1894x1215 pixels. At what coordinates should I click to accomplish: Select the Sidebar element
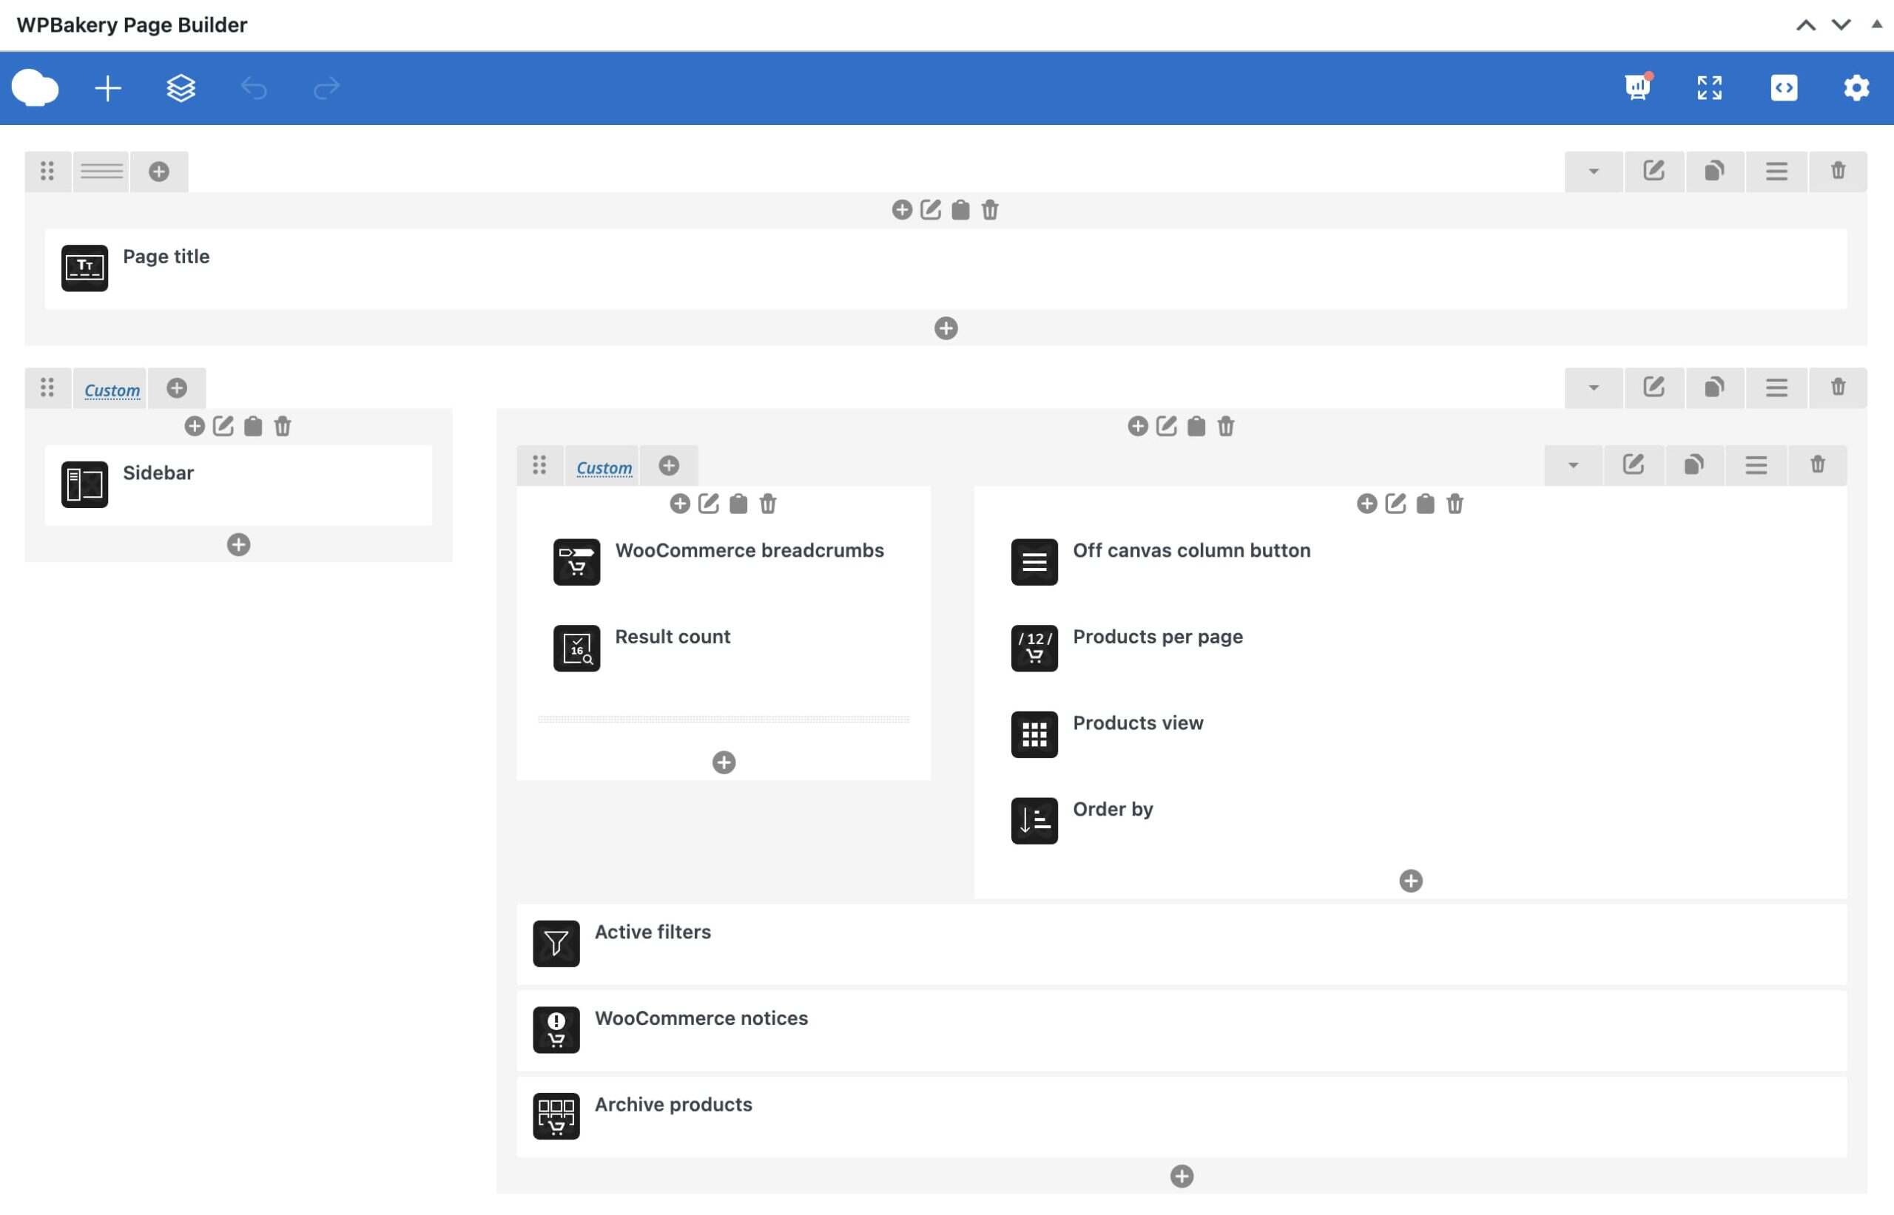(x=238, y=484)
